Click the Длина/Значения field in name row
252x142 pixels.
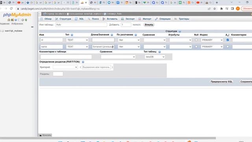click(x=103, y=47)
